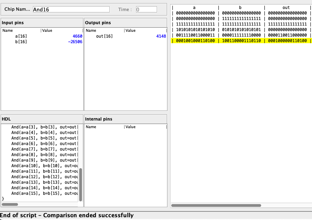Select the out[16] output pin name
Viewport: 312px width, 220px height.
tap(104, 36)
